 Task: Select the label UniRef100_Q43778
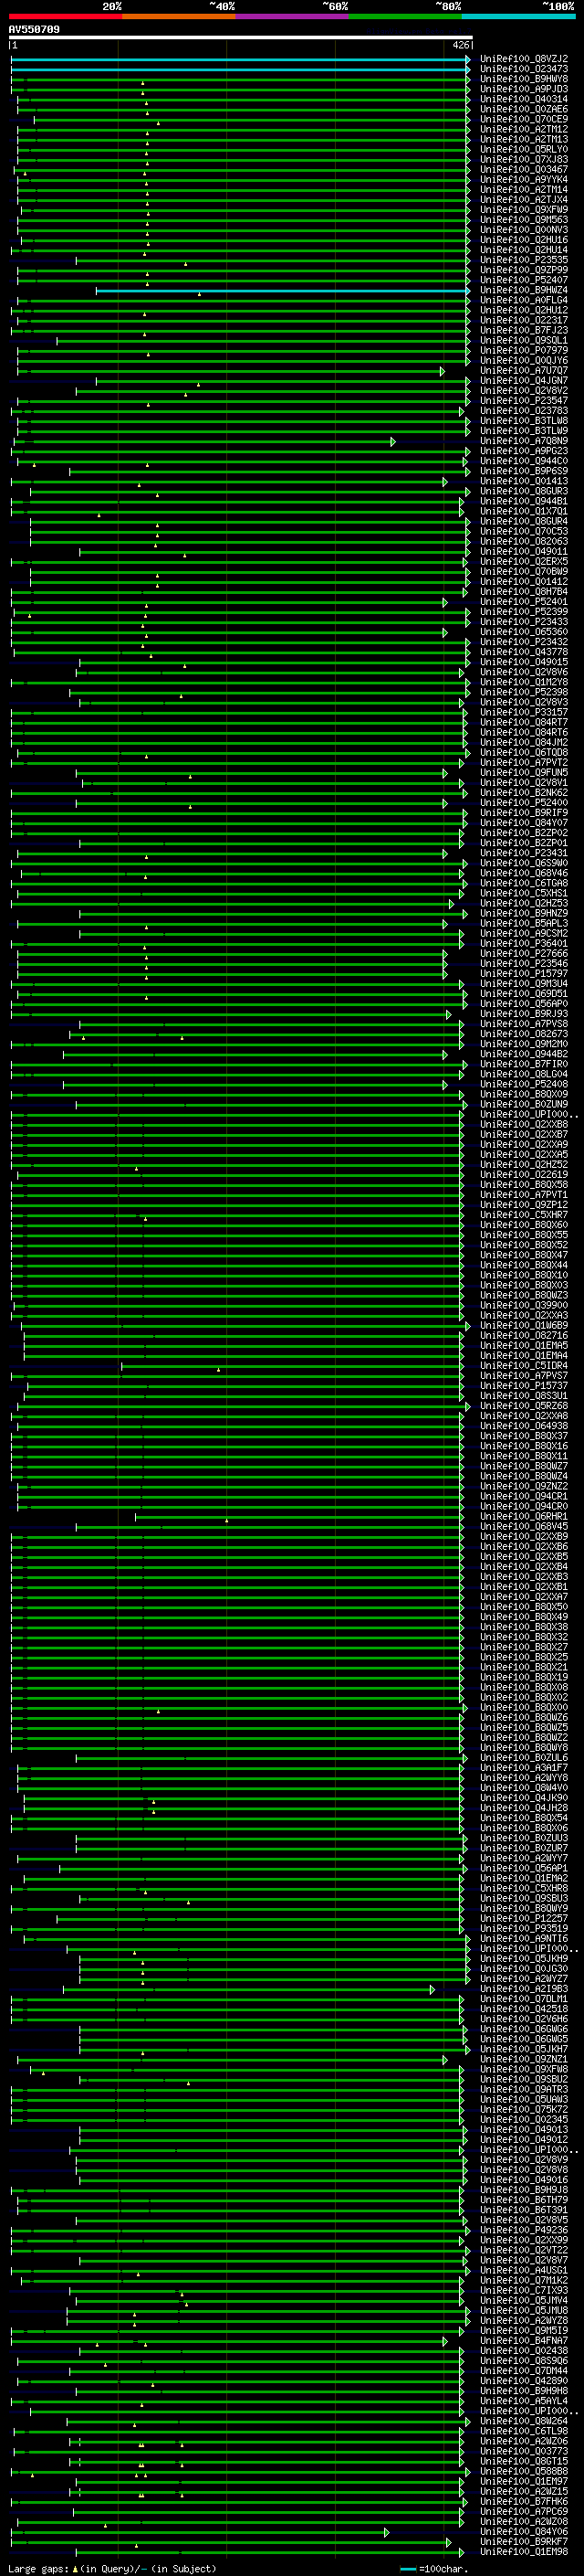(x=524, y=652)
